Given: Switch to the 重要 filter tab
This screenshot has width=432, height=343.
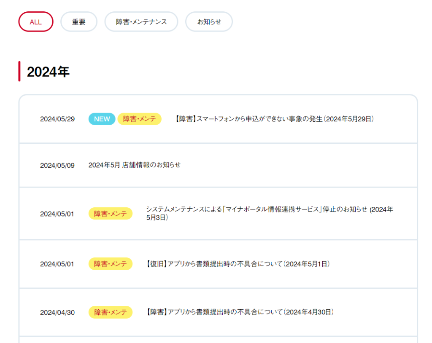Looking at the screenshot, I should (x=79, y=22).
